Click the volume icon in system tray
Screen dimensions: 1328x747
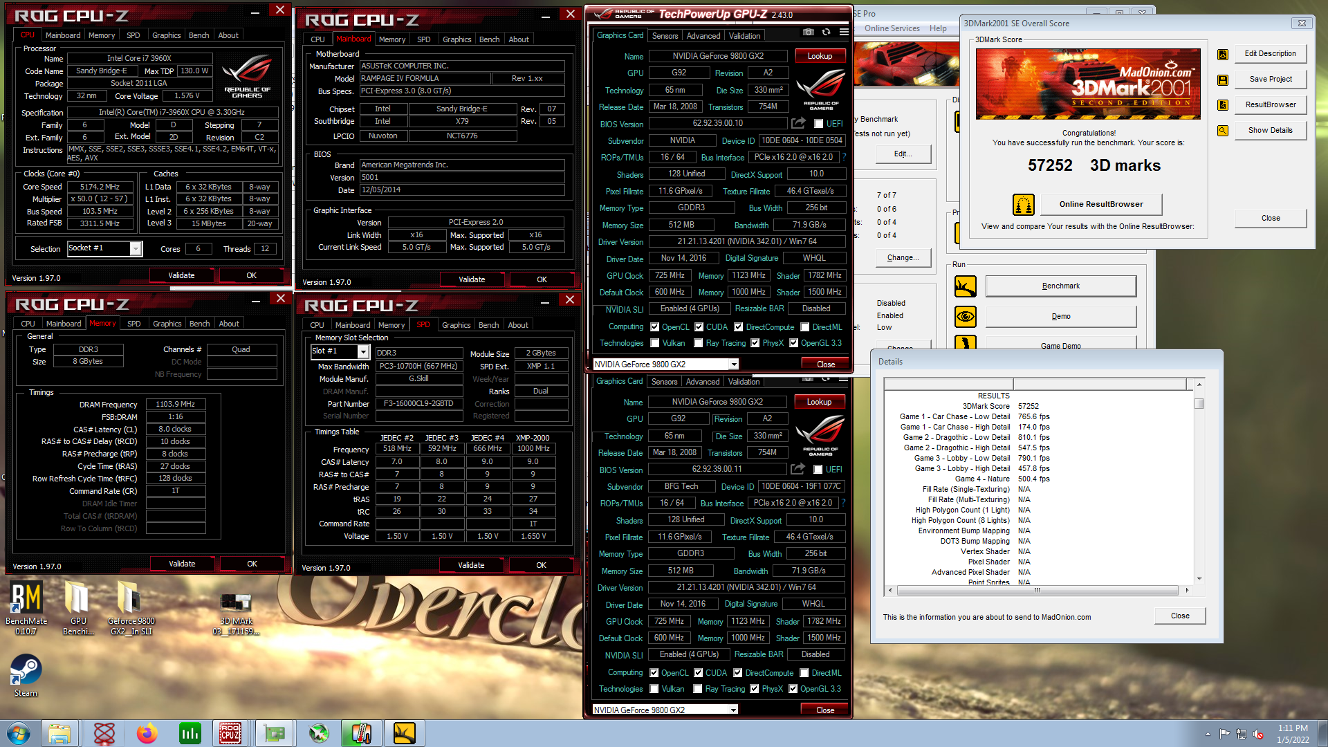1258,734
